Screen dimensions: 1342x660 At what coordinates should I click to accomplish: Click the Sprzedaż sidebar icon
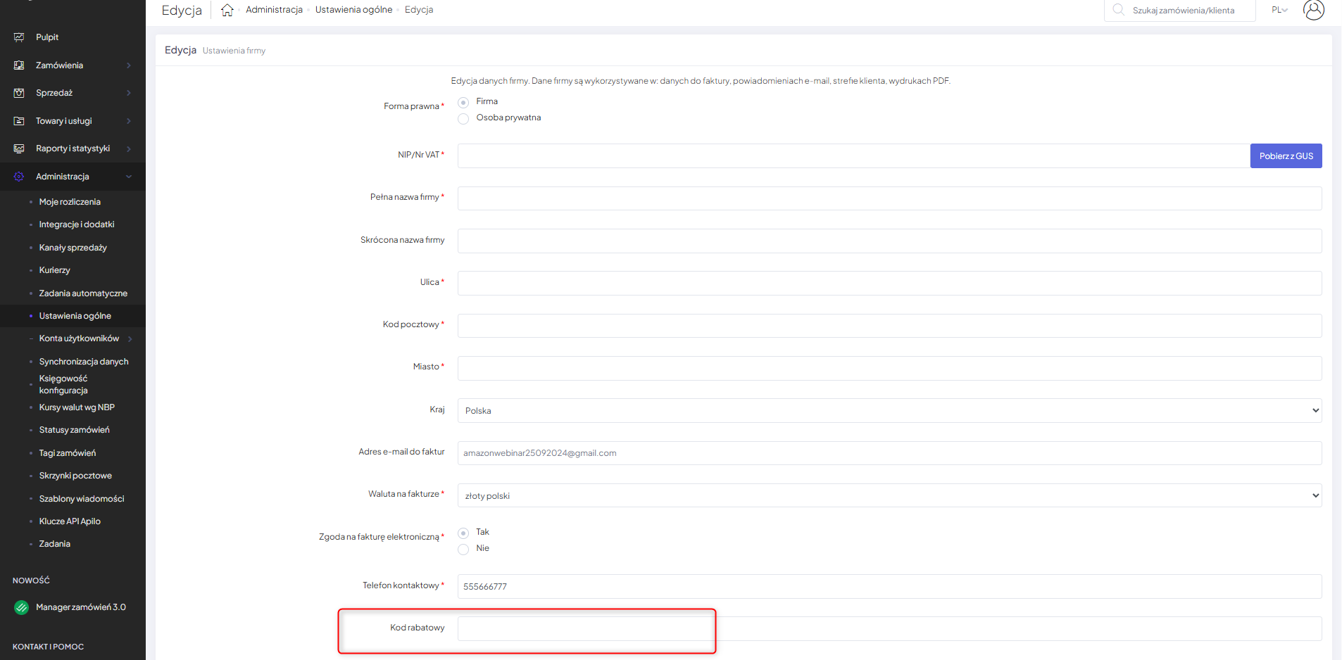(x=19, y=93)
